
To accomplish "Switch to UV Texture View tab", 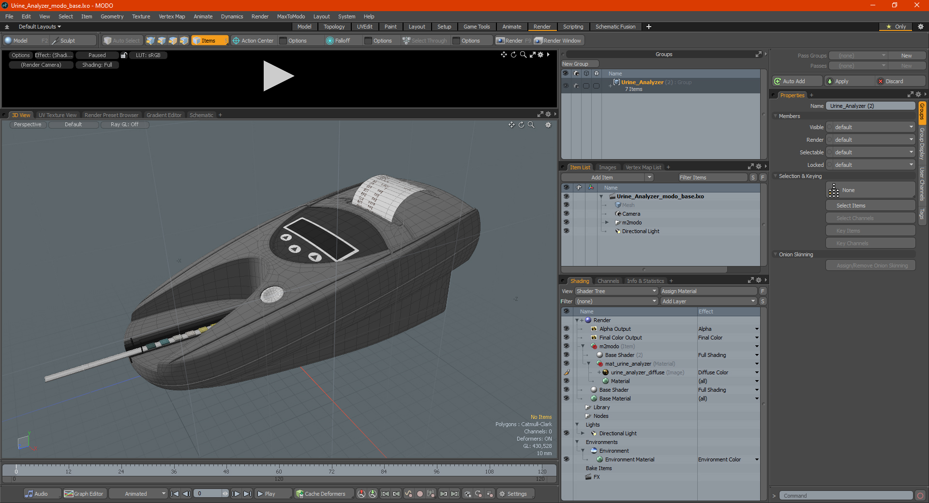I will [58, 115].
